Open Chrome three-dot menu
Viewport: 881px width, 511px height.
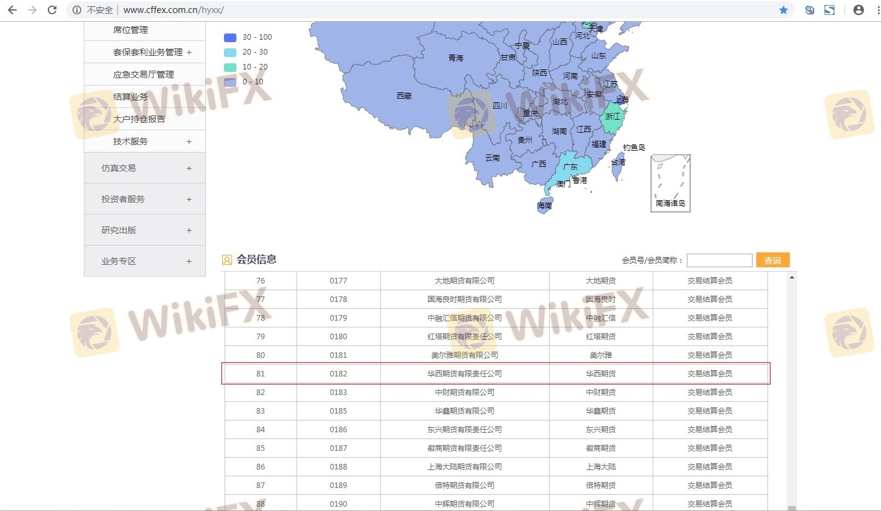874,10
